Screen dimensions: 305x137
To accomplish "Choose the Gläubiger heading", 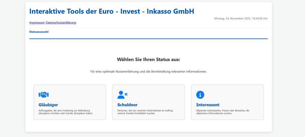I will tap(48, 105).
